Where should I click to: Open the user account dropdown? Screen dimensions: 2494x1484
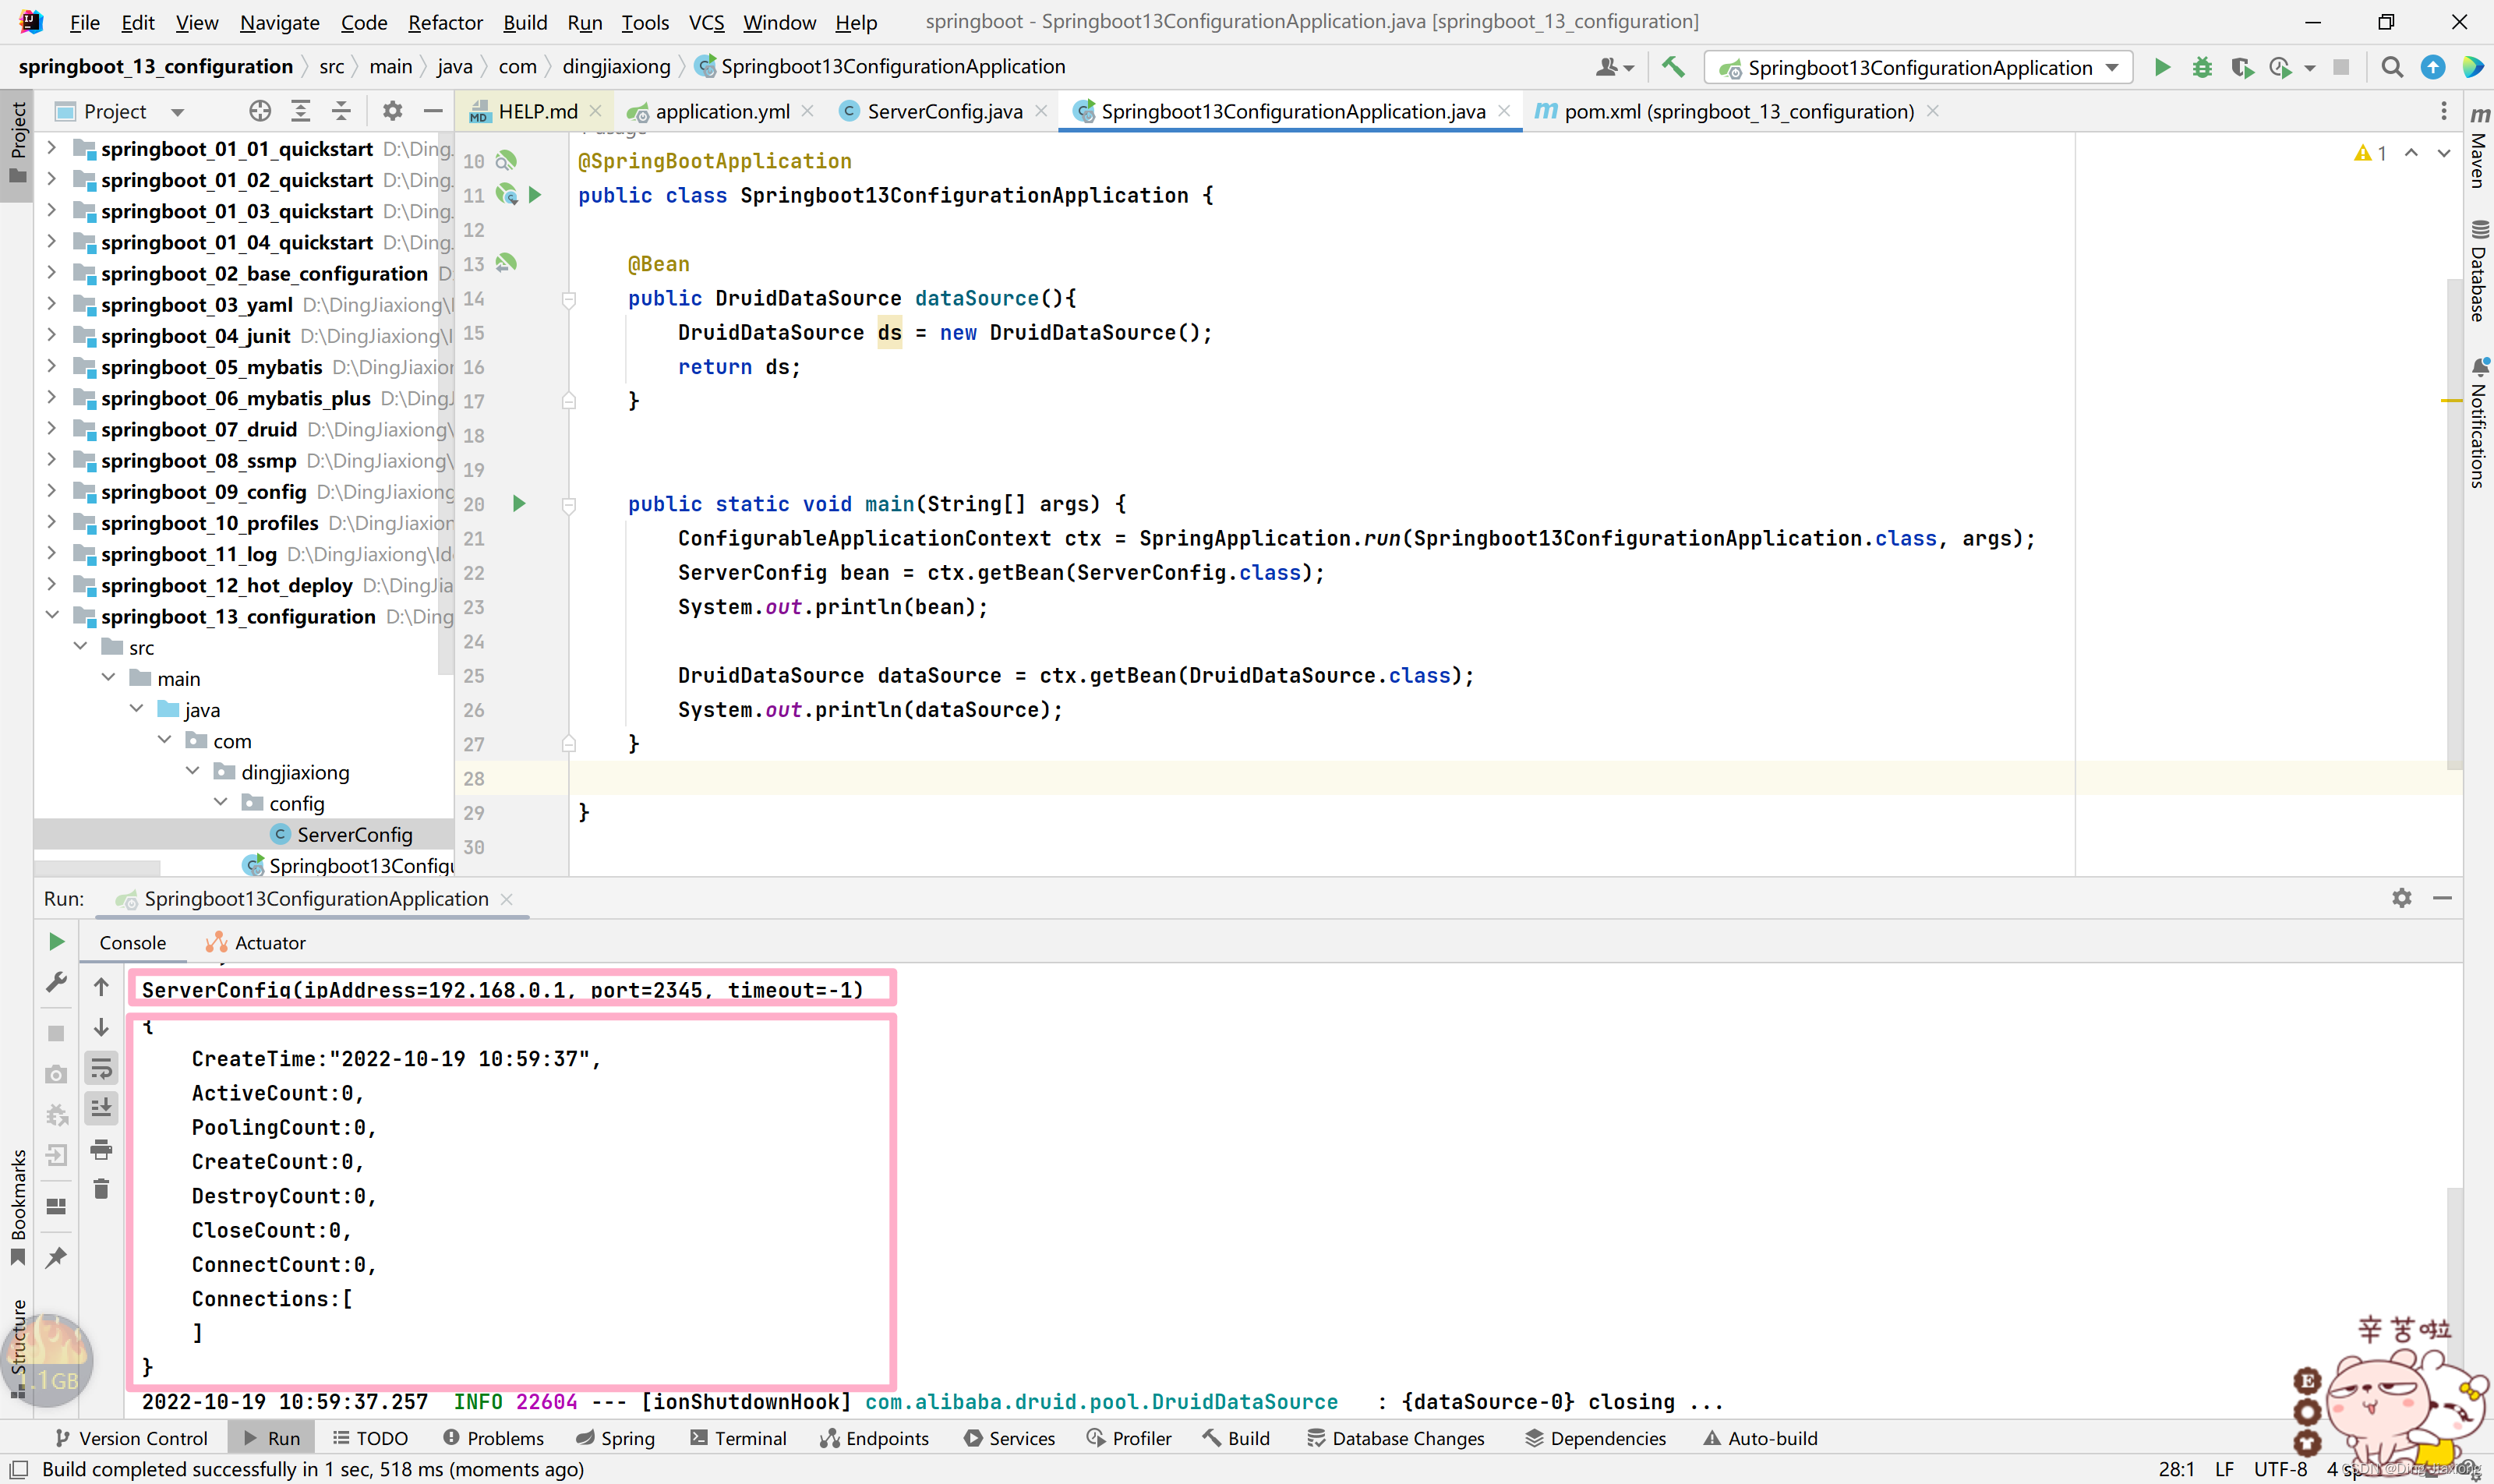click(1614, 67)
